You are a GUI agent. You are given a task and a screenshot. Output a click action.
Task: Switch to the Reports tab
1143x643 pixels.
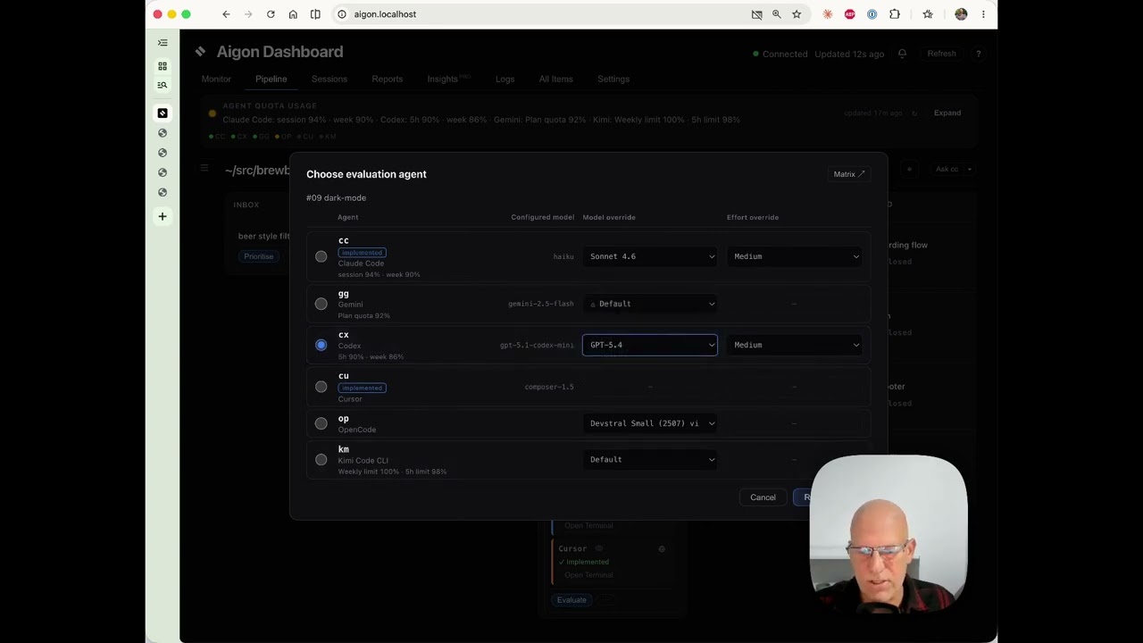(388, 79)
